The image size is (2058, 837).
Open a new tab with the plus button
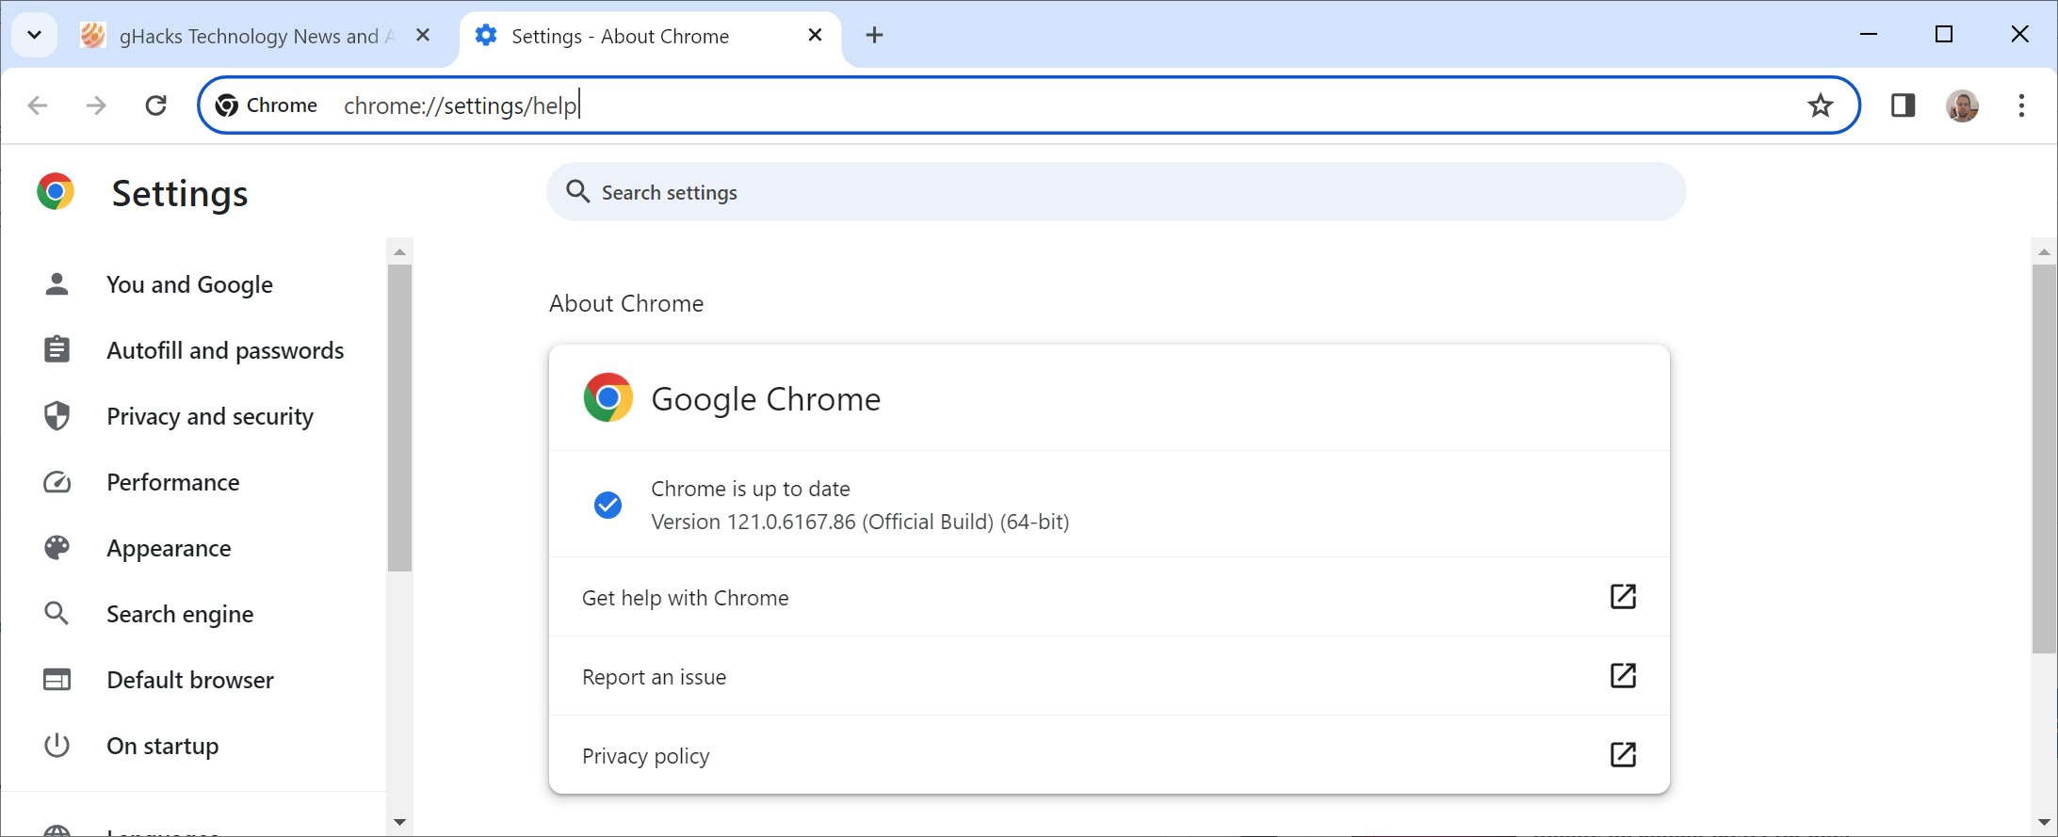click(x=874, y=36)
